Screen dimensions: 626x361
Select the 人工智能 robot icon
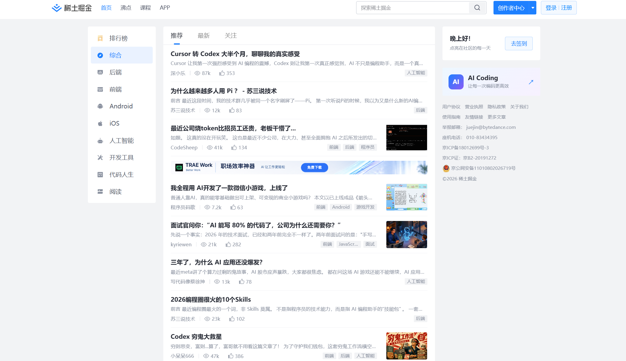pos(100,141)
